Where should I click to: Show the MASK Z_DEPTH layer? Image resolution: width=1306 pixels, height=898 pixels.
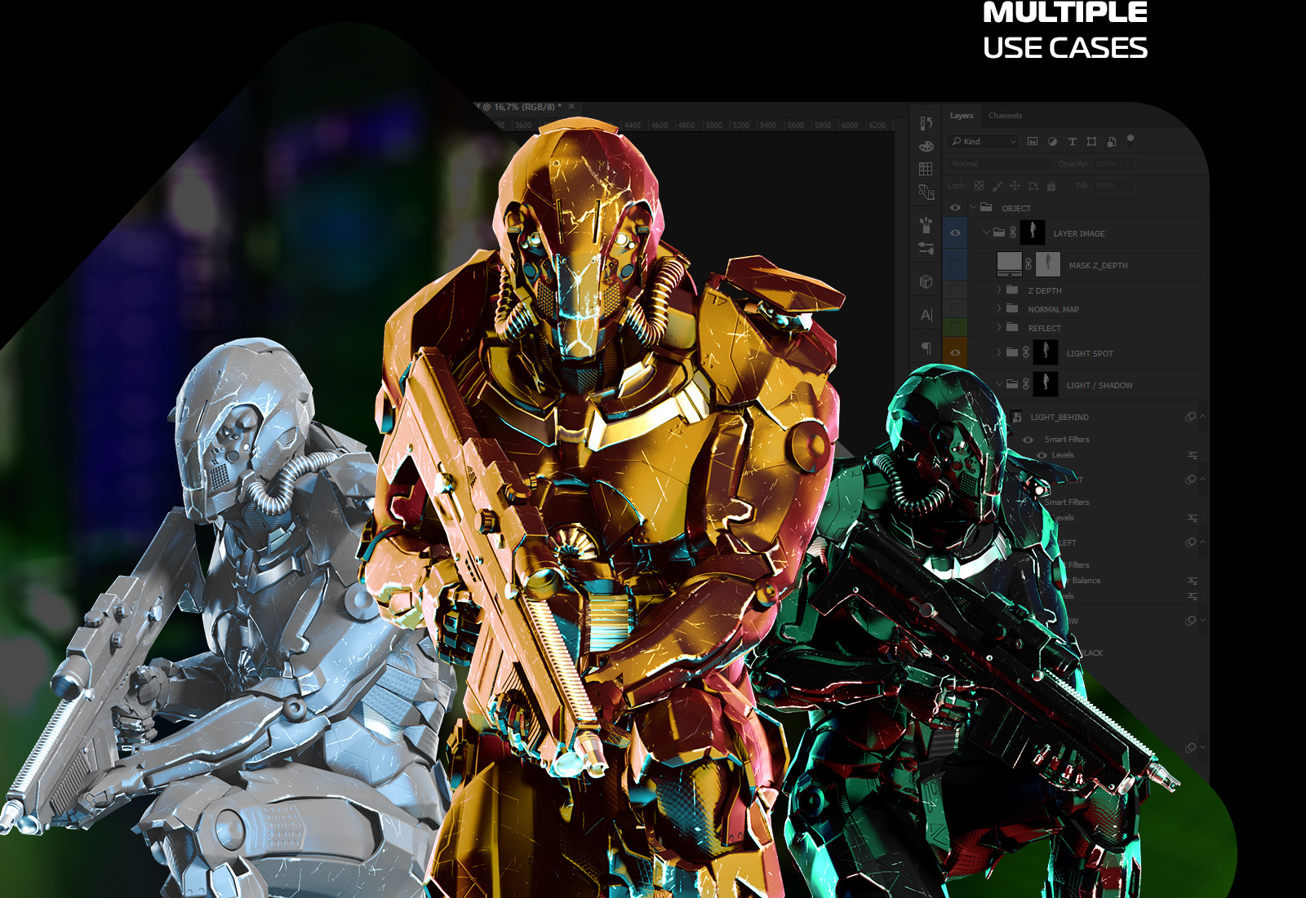(955, 264)
